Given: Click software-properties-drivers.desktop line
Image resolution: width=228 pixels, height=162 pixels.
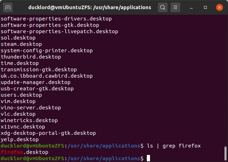Looking at the screenshot, I should pyautogui.click(x=56, y=19).
